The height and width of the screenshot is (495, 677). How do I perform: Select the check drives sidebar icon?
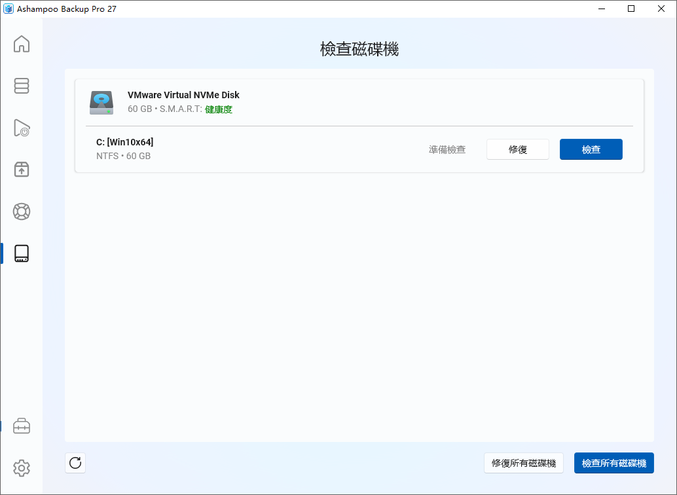tap(21, 253)
